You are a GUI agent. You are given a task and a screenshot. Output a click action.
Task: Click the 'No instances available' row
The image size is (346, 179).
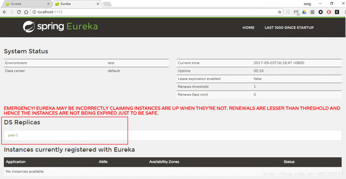[173, 171]
